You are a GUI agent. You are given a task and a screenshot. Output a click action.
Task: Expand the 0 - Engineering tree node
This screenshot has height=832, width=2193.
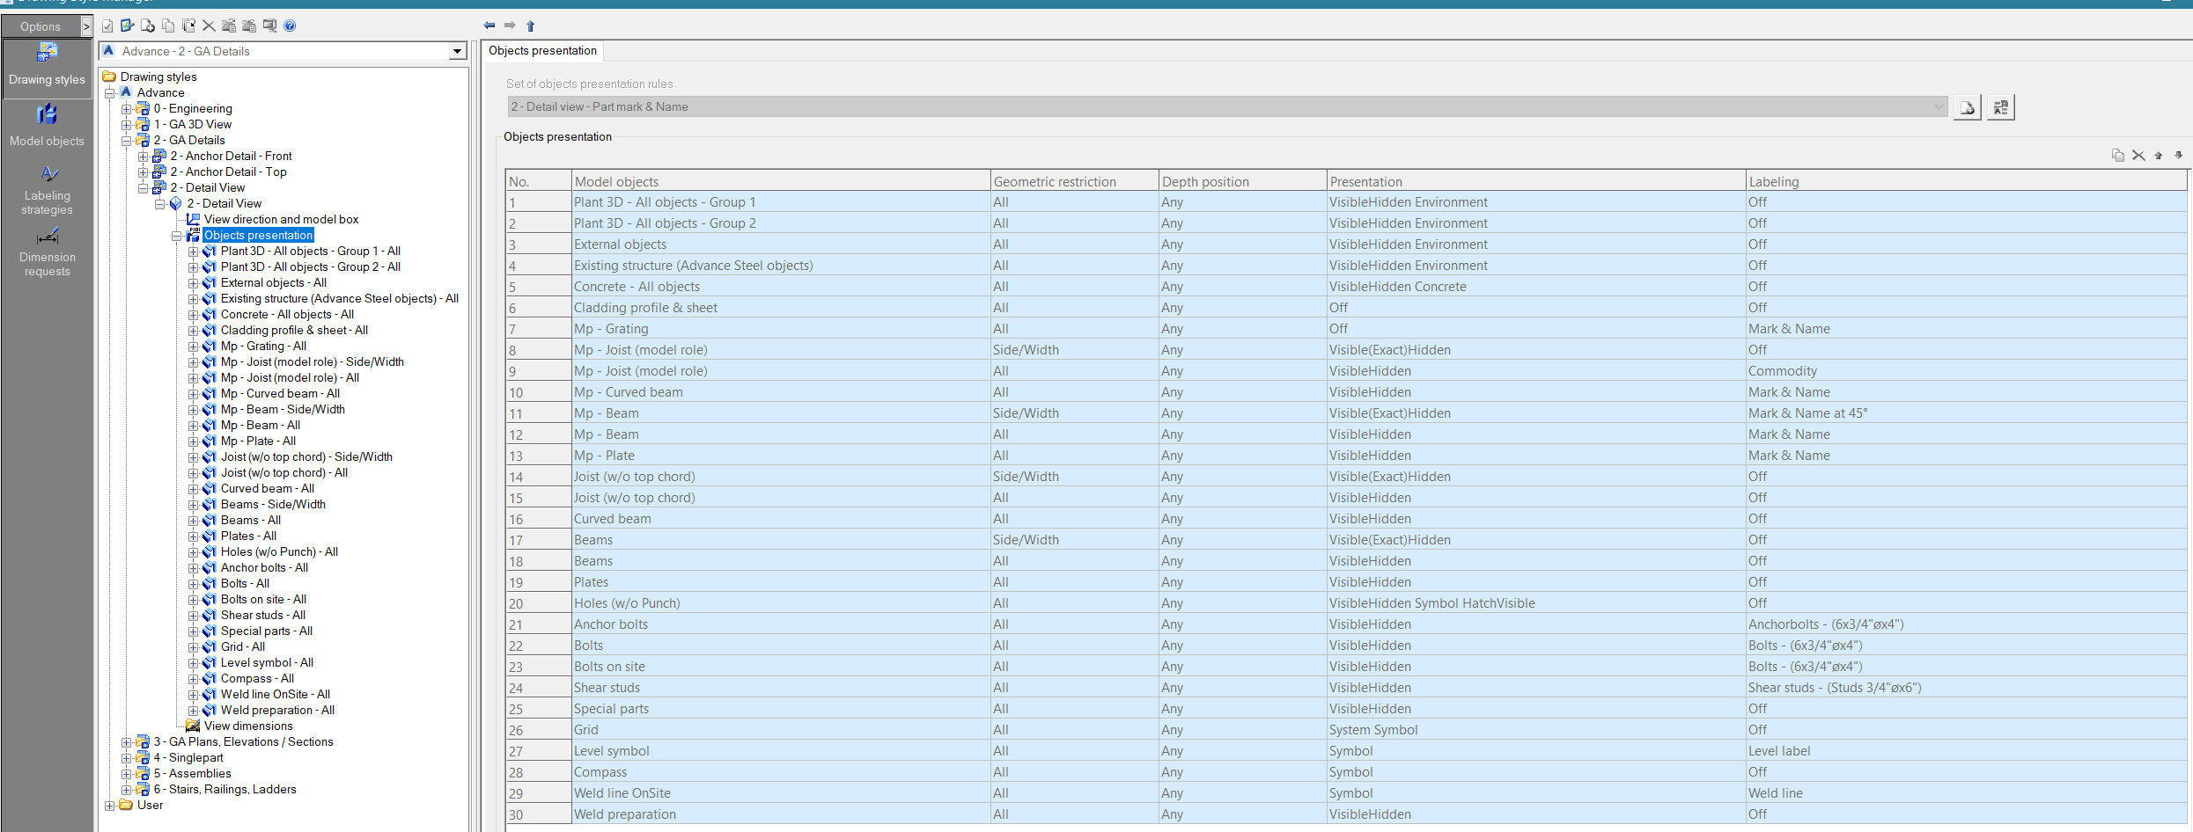pos(126,109)
